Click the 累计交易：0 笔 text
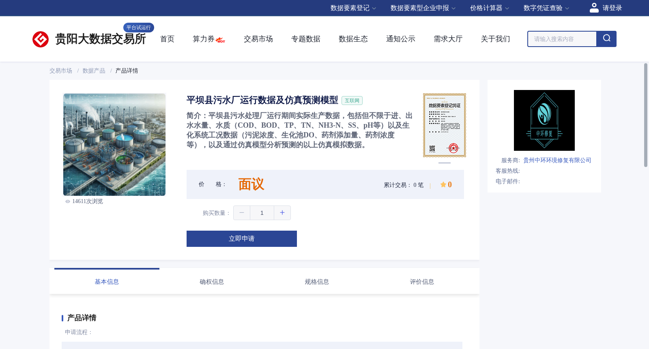This screenshot has height=349, width=649. (404, 185)
